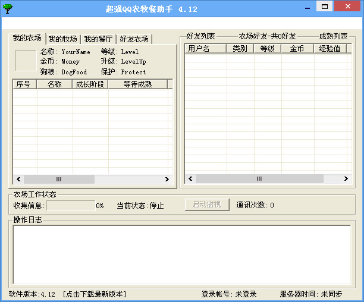Click the 名称 column header in farm list

point(54,84)
